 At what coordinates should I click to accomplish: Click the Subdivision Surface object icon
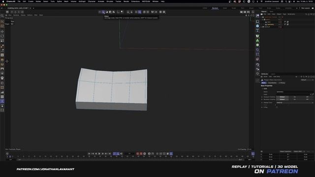pyautogui.click(x=263, y=17)
